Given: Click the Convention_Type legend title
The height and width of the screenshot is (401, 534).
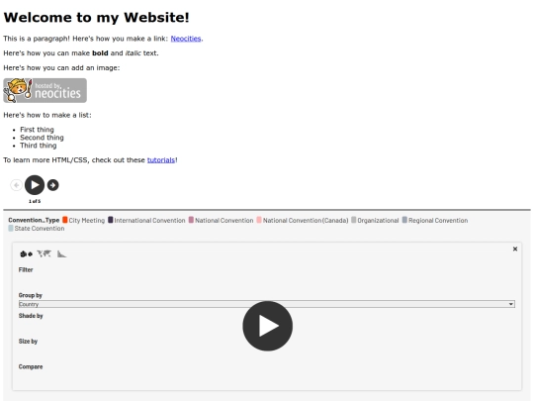Looking at the screenshot, I should [x=34, y=220].
